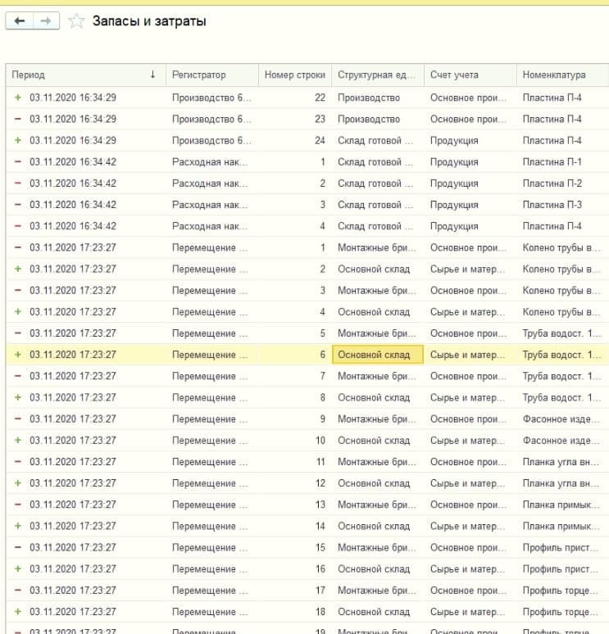Select Колено трубы cell in row 2
The height and width of the screenshot is (634, 609).
click(562, 269)
